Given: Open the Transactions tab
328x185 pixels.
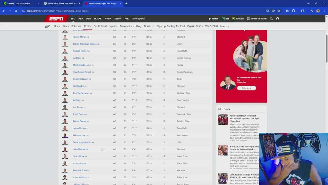Looking at the screenshot, I should click(x=127, y=26).
